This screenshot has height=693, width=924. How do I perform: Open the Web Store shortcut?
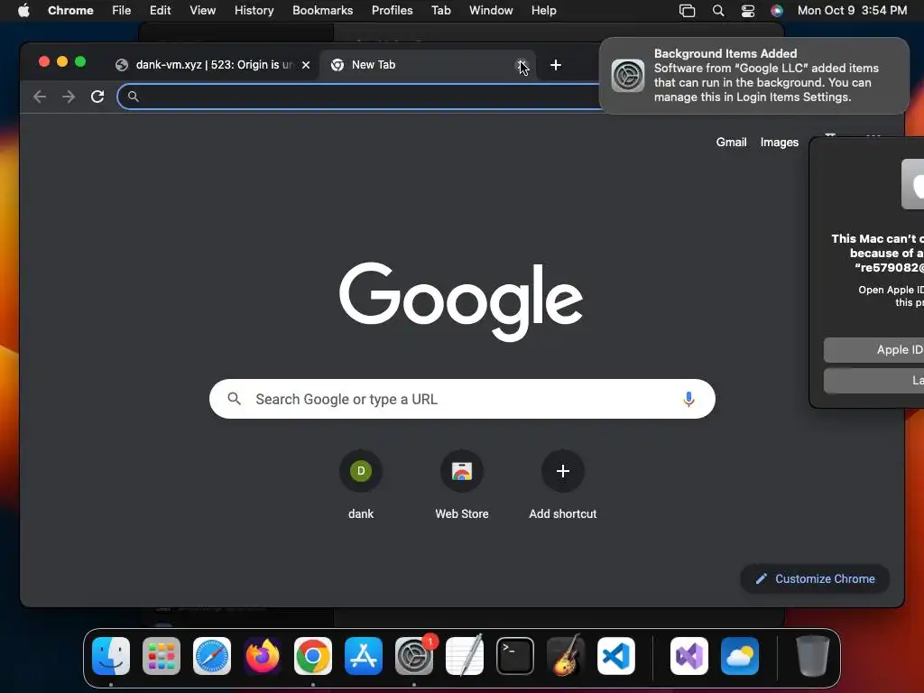462,485
